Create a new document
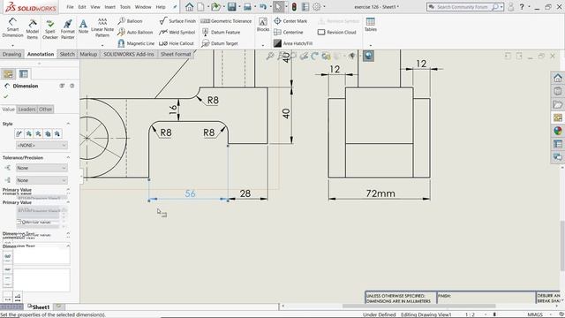 click(x=200, y=7)
